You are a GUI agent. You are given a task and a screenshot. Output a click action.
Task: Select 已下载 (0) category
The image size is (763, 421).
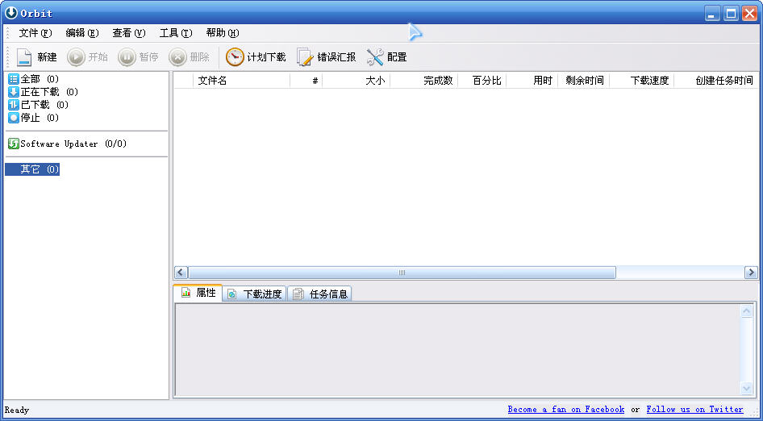[x=38, y=105]
